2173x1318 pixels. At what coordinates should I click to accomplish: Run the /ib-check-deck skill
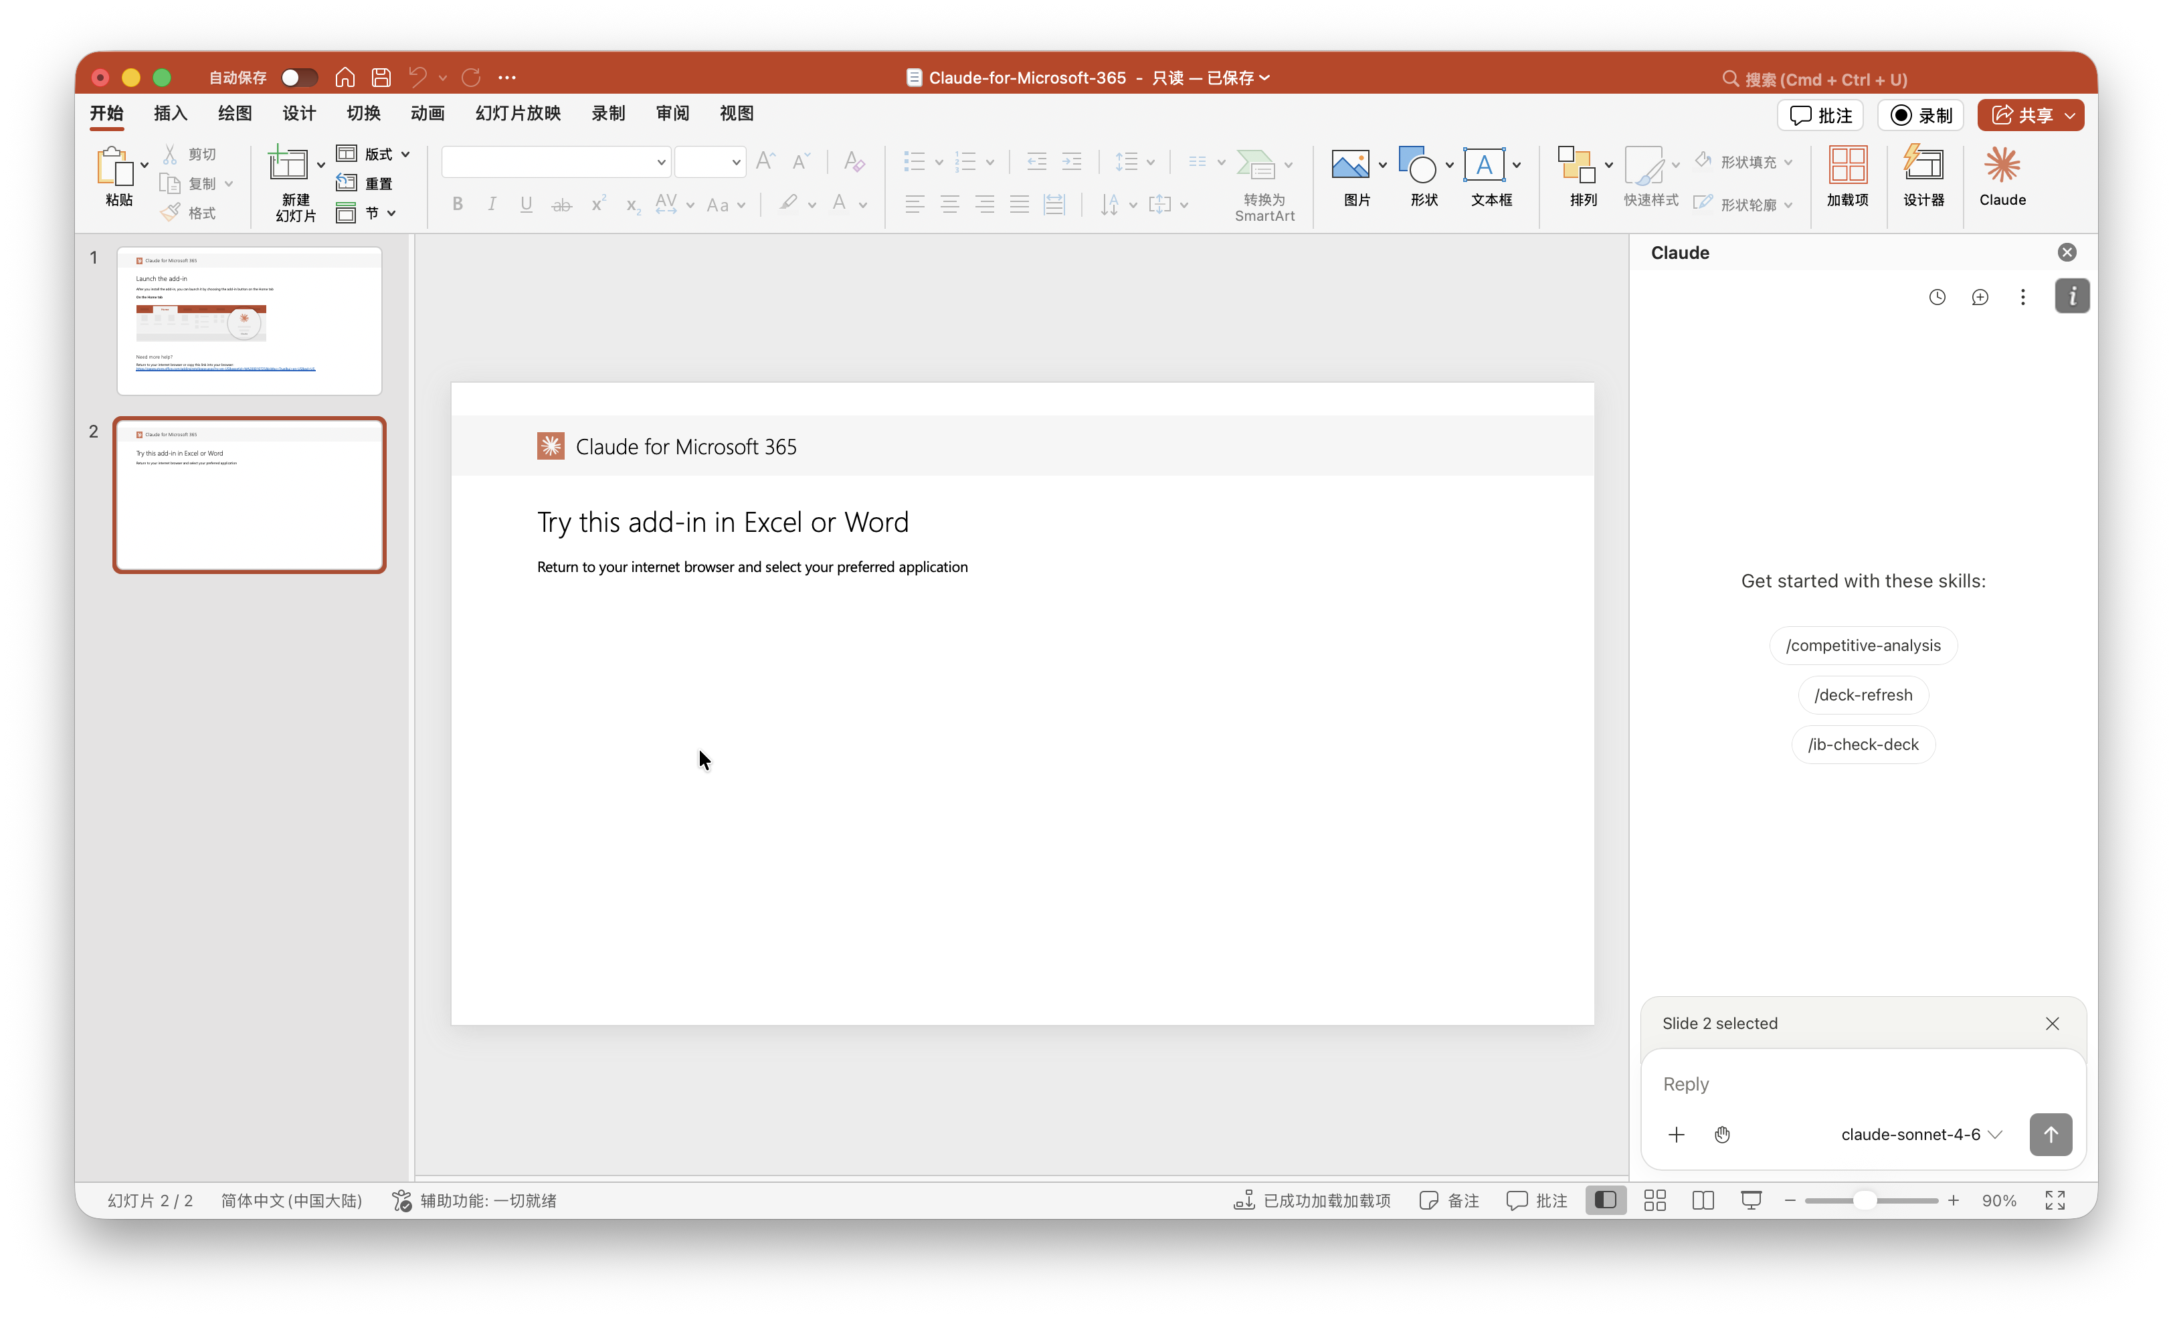click(x=1863, y=744)
